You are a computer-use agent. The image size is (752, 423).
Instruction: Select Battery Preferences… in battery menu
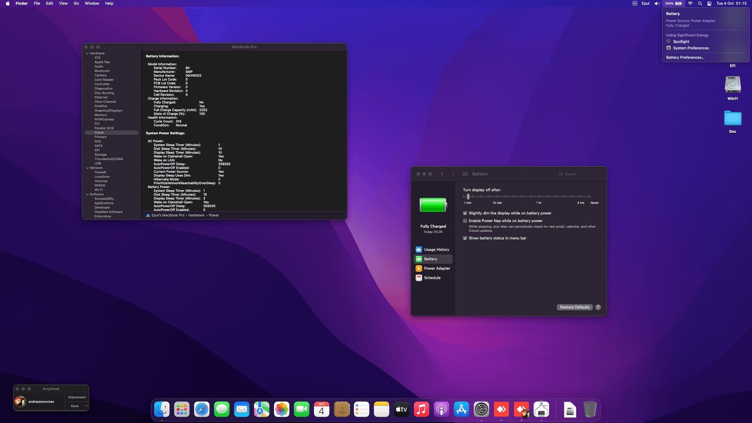[x=685, y=58]
